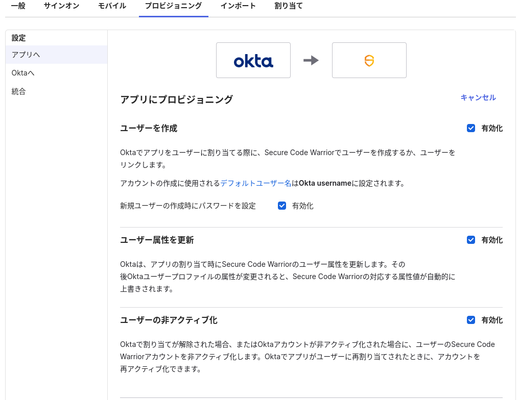The width and height of the screenshot is (519, 400).
Task: Switch to the サインオン tab
Action: pos(62,6)
